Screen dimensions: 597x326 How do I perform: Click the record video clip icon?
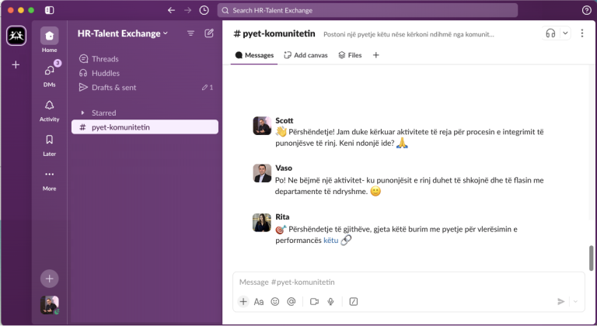coord(315,301)
